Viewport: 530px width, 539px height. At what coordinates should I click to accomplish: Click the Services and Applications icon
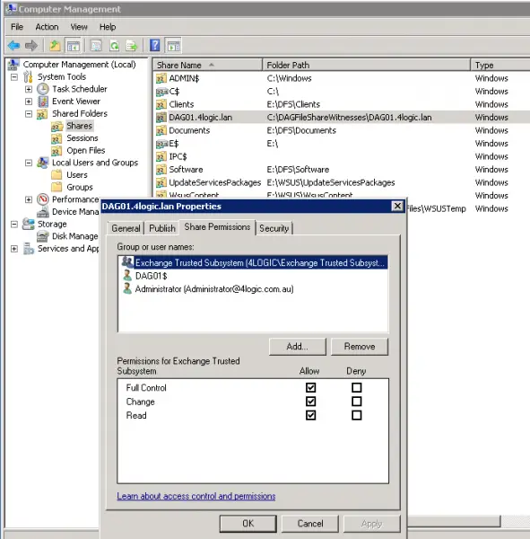[x=28, y=249]
